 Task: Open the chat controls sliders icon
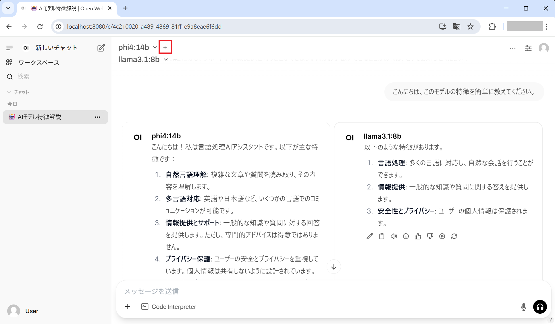528,48
